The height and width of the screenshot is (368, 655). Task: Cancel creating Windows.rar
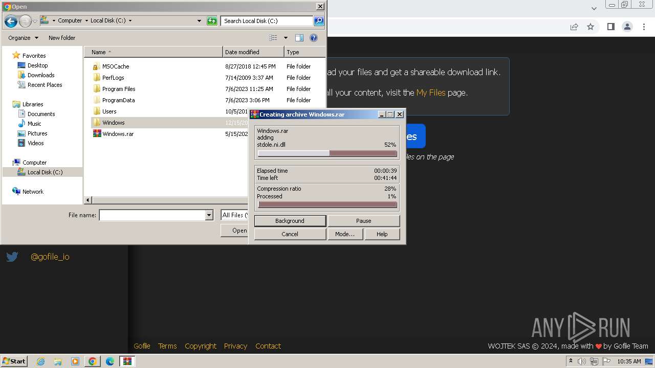click(x=290, y=234)
